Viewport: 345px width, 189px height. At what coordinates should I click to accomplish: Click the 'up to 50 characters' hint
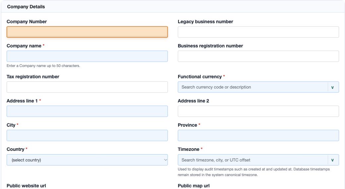[43, 66]
